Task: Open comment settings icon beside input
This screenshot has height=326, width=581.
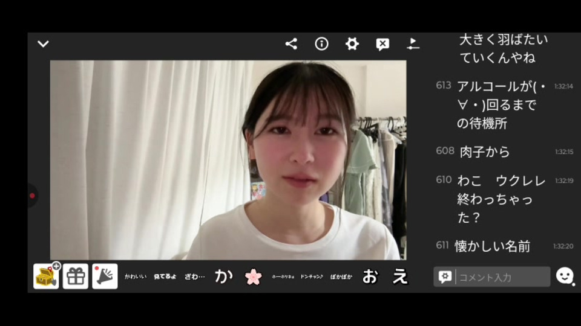Action: (445, 277)
